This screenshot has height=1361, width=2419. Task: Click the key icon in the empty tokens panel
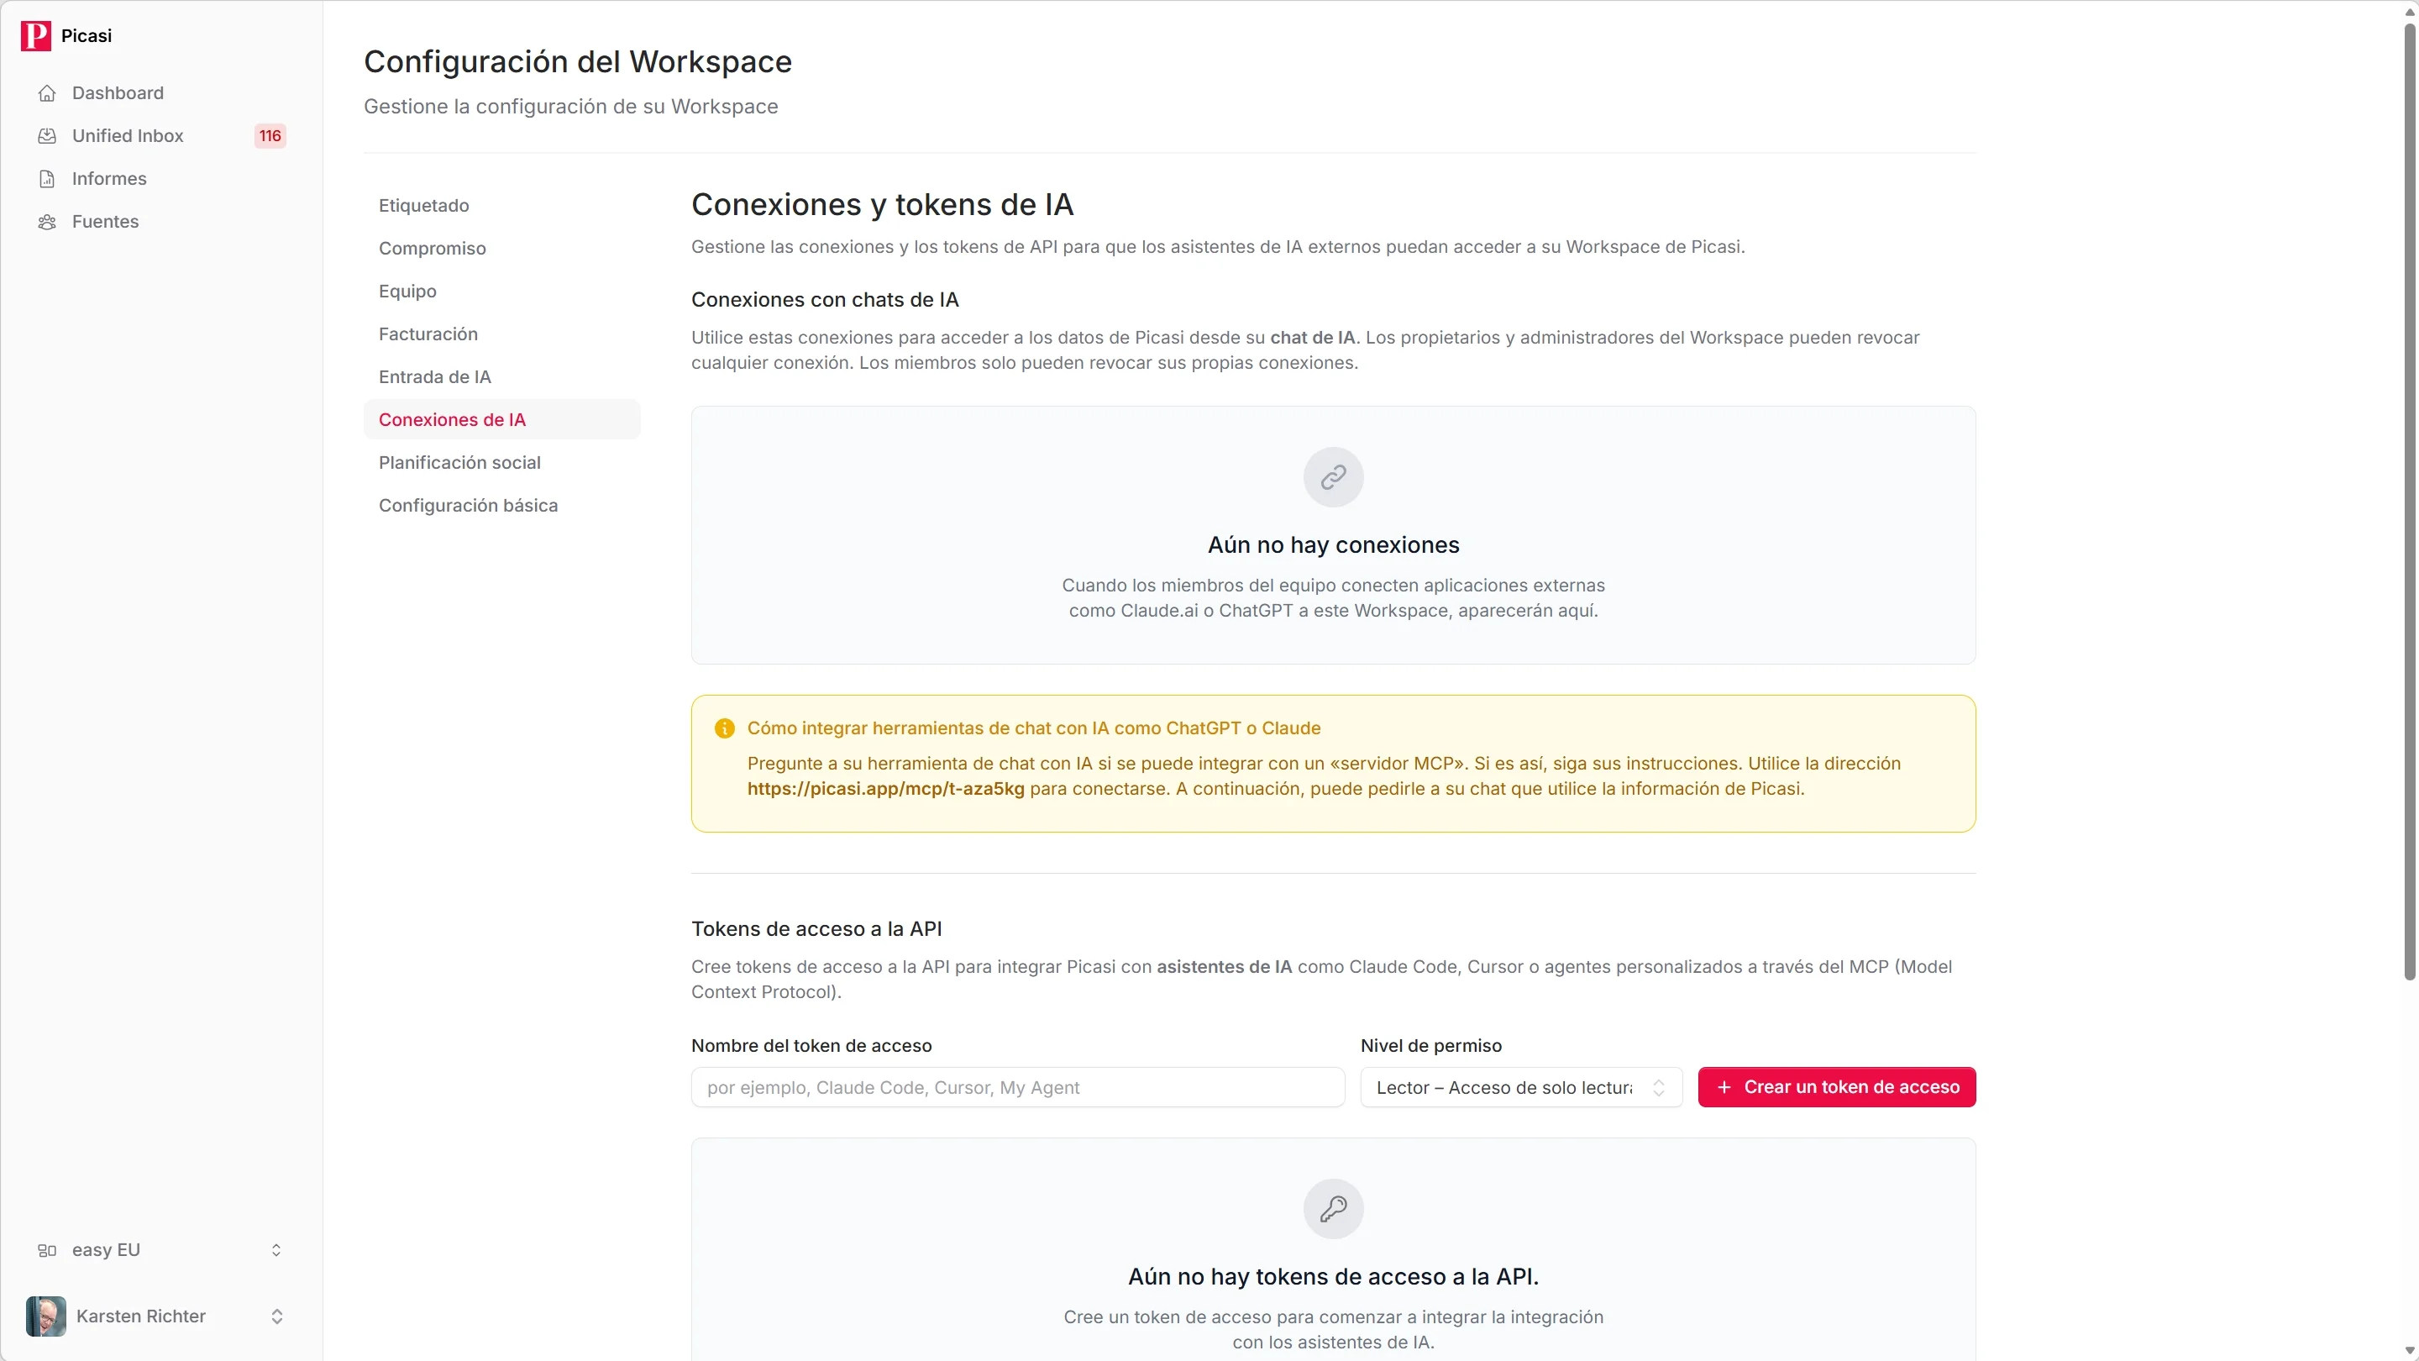(1334, 1209)
